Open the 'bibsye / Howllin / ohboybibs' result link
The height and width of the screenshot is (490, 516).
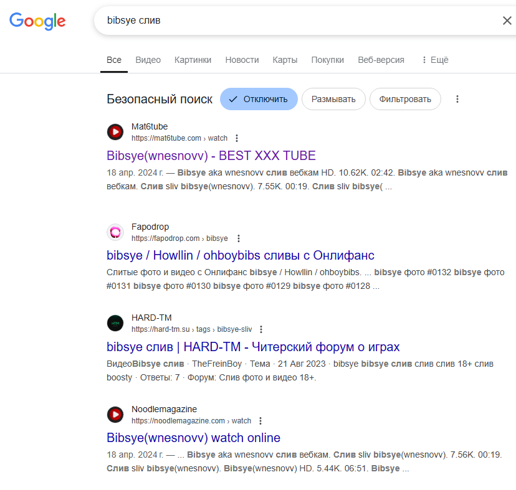[240, 255]
